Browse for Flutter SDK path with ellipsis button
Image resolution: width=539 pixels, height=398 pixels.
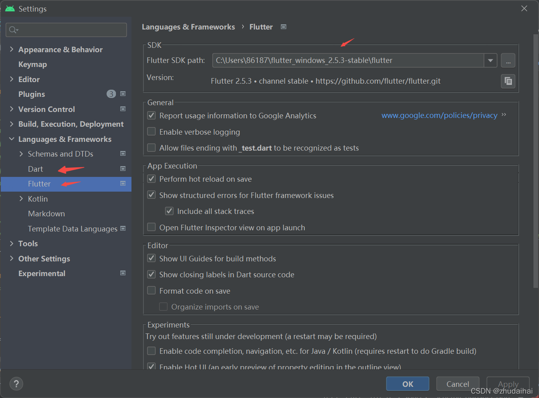(508, 61)
